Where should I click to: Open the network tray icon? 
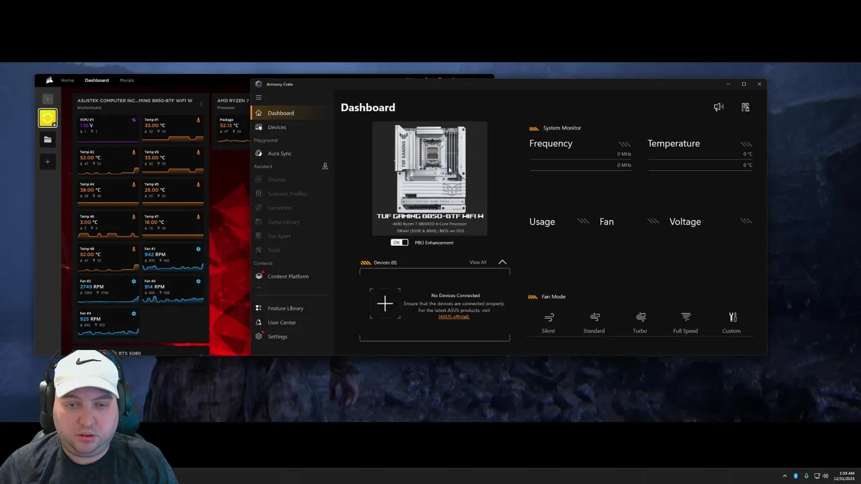[817, 476]
